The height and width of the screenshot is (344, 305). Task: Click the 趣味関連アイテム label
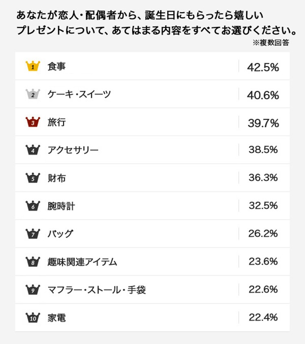click(x=82, y=262)
